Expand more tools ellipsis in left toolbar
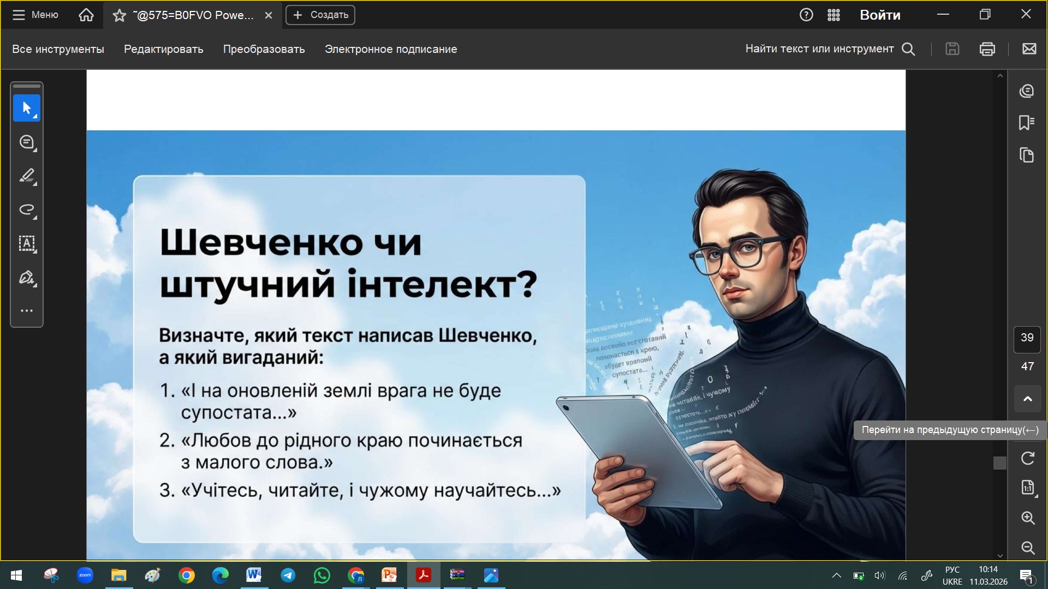This screenshot has height=589, width=1048. pyautogui.click(x=27, y=311)
